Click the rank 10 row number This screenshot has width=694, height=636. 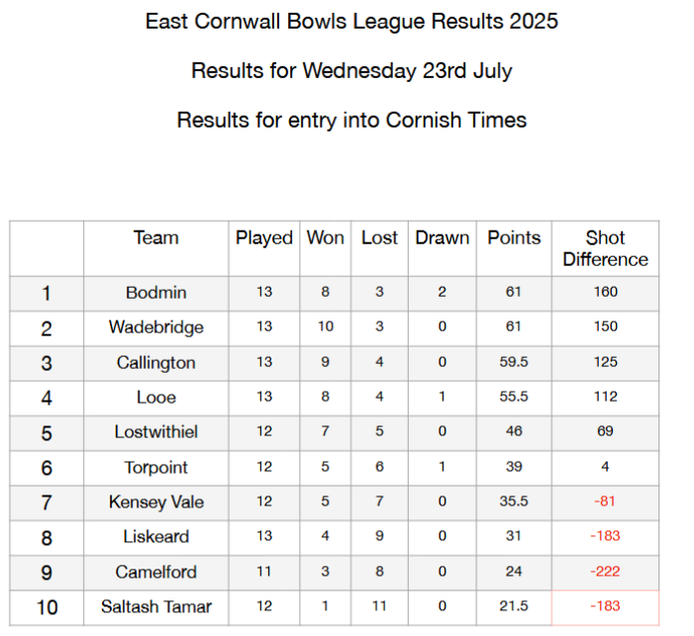(x=47, y=607)
